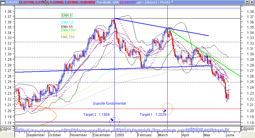Click the April label on the time axis
This screenshot has width=255, height=138.
coord(186,135)
